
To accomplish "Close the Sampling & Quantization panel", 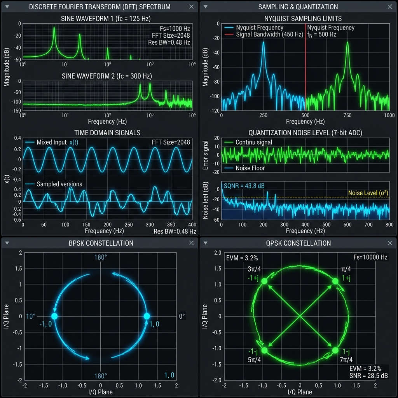I will (x=390, y=7).
